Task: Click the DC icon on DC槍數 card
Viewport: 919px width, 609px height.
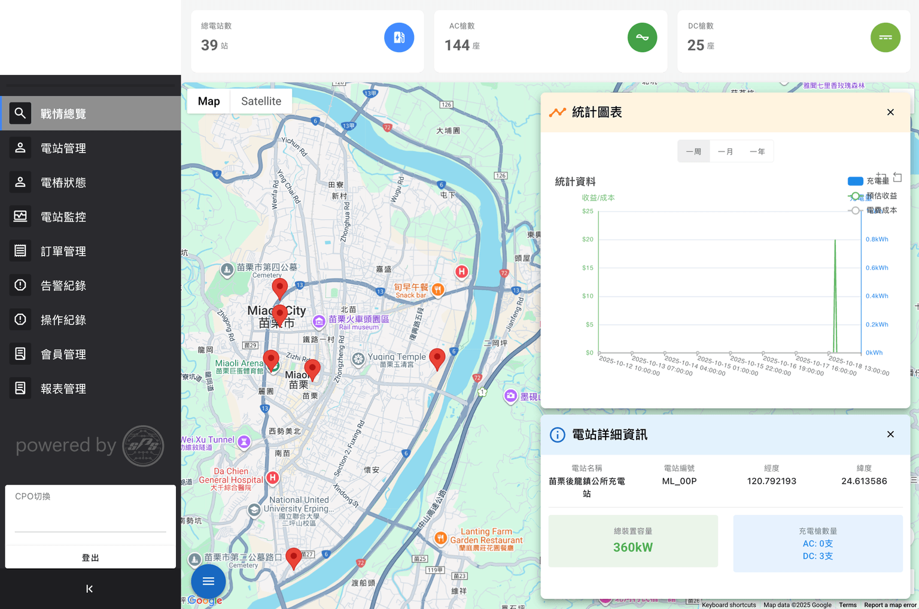Action: 885,38
